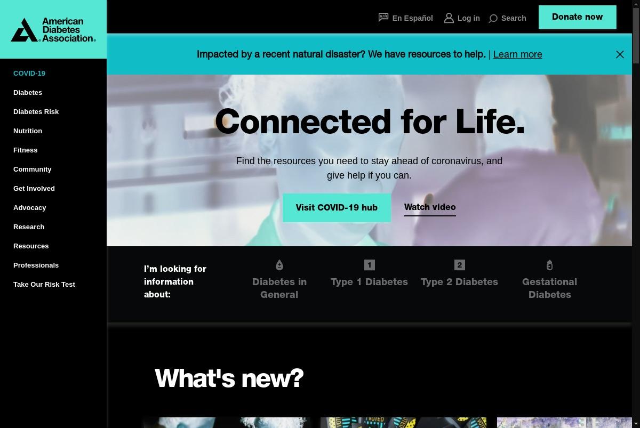Select the Gestational Diabetes icon

pyautogui.click(x=549, y=264)
